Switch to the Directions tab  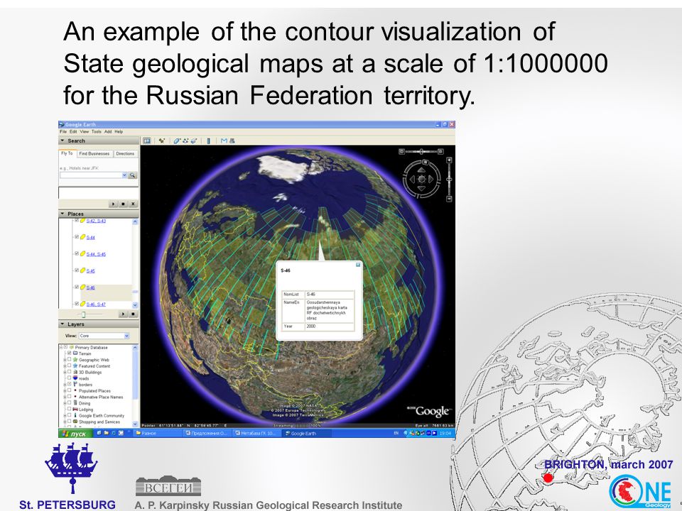tap(125, 154)
